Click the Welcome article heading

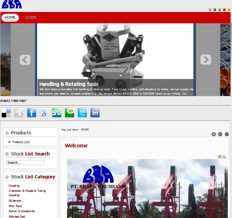(x=76, y=146)
